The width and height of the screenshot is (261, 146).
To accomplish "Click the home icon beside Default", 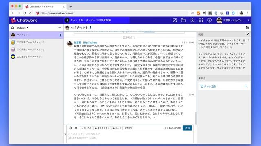I will [x=13, y=28].
